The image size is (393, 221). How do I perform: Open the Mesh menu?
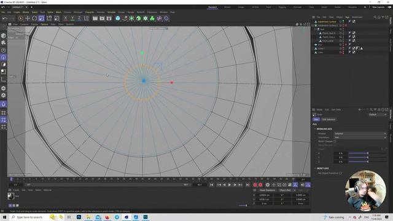pyautogui.click(x=58, y=12)
